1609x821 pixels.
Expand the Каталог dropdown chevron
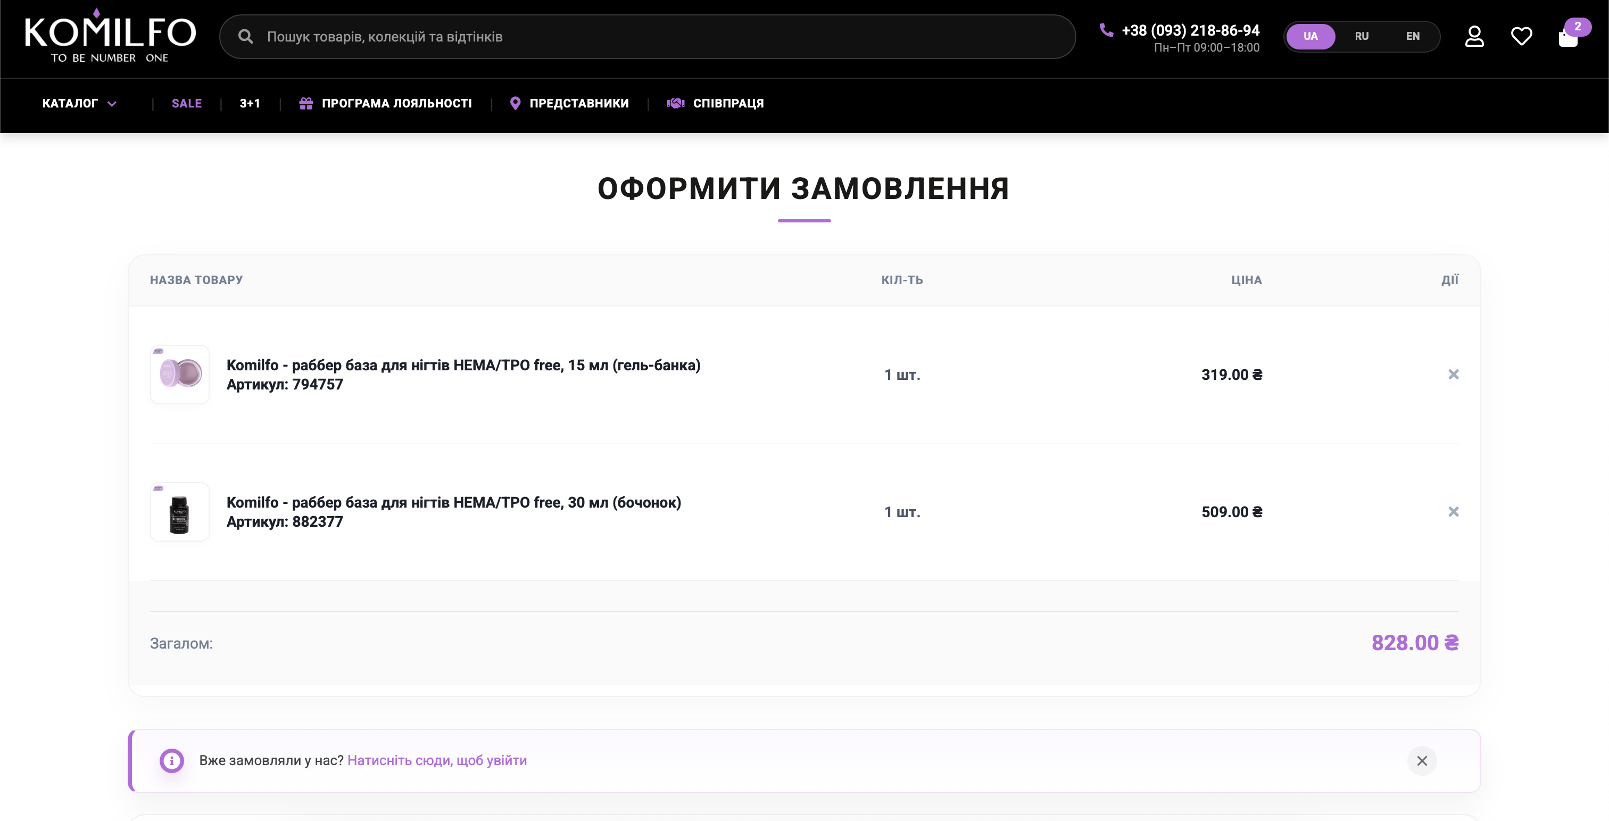pyautogui.click(x=112, y=104)
